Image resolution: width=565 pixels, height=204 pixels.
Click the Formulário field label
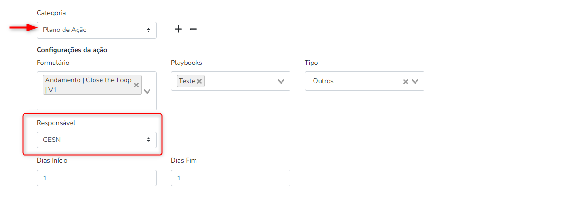[x=53, y=63]
